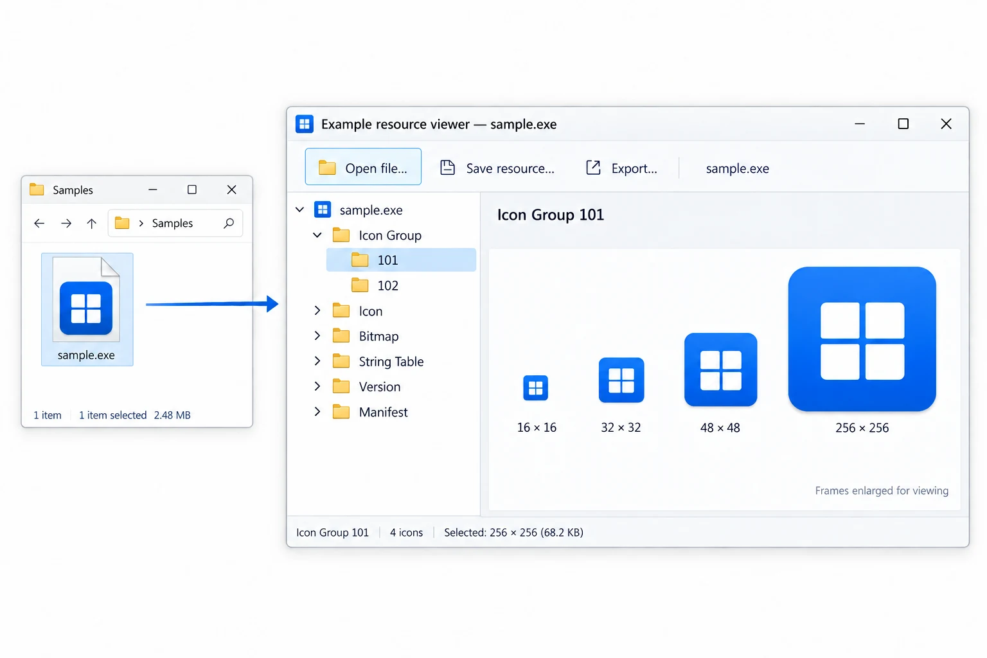Image resolution: width=987 pixels, height=658 pixels.
Task: Select the Version folder in the tree
Action: tap(366, 386)
